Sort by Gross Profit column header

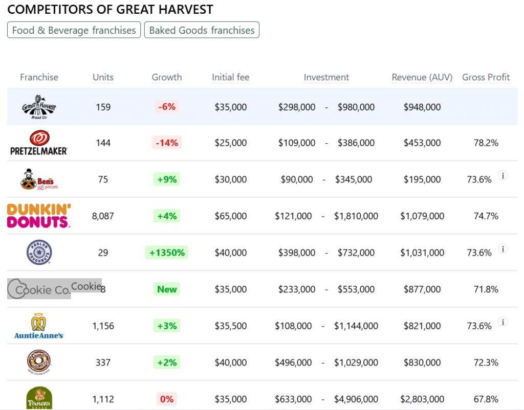(486, 77)
